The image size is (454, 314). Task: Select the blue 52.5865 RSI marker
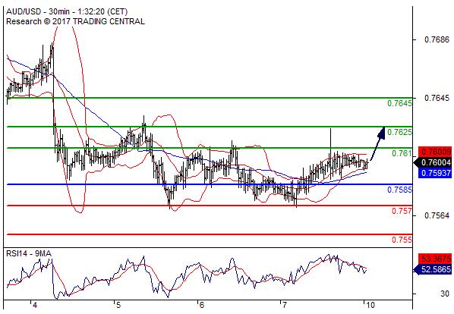tap(433, 269)
